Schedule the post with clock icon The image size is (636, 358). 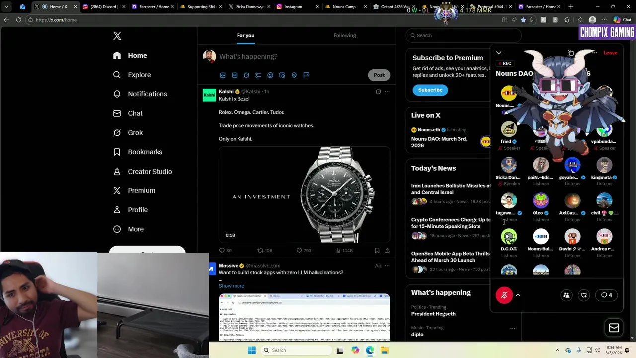point(282,75)
